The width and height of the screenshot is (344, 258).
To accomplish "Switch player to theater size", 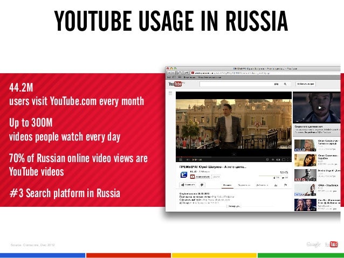I will point(284,159).
